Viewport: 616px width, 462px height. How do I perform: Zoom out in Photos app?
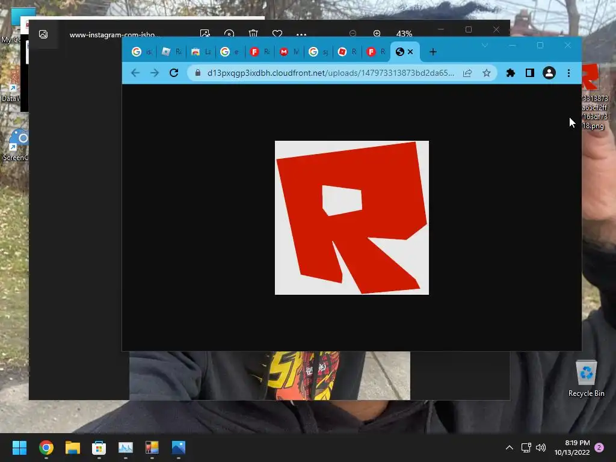click(x=353, y=34)
